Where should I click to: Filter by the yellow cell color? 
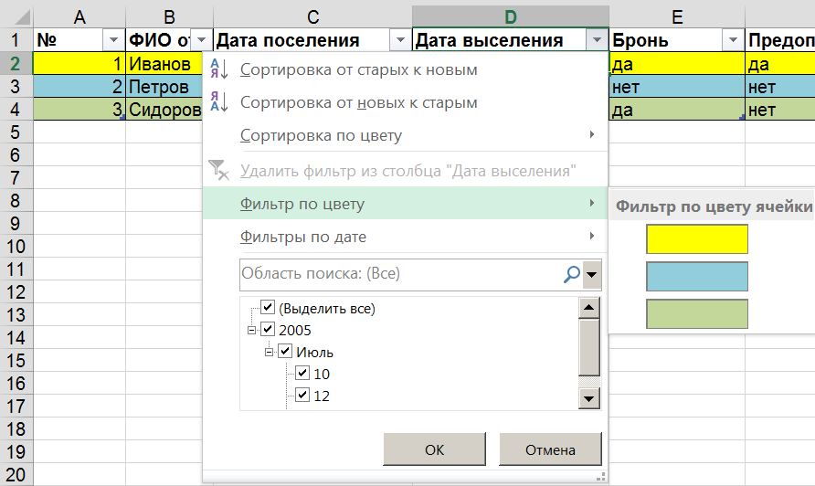pos(697,239)
